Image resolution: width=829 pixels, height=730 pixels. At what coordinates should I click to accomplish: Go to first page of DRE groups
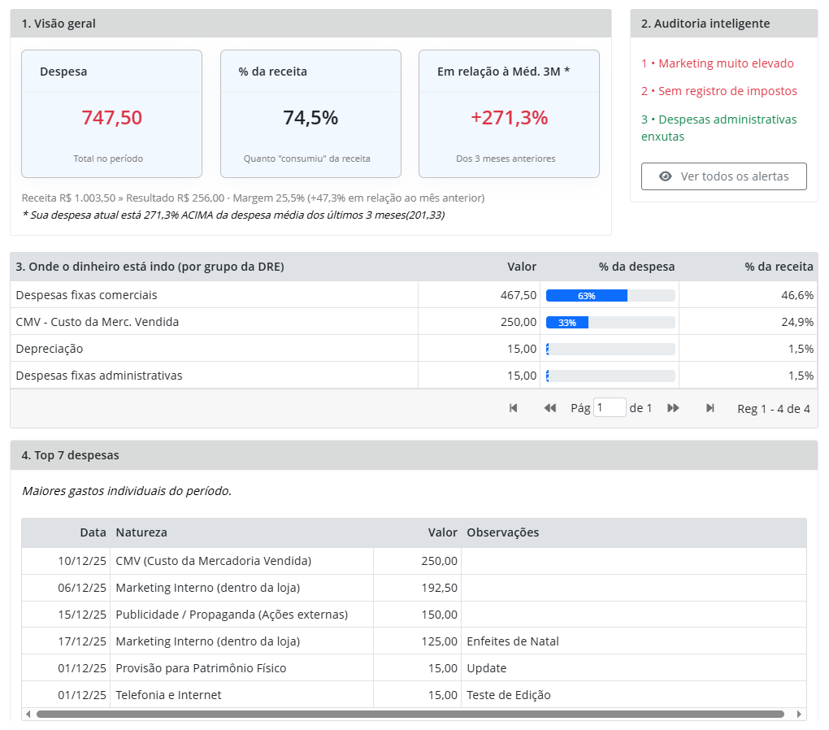514,408
